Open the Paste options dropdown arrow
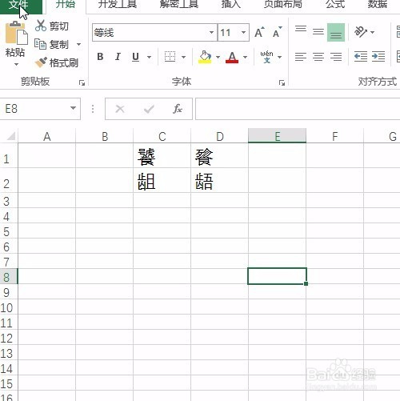Viewport: 400px width, 401px height. coord(16,64)
